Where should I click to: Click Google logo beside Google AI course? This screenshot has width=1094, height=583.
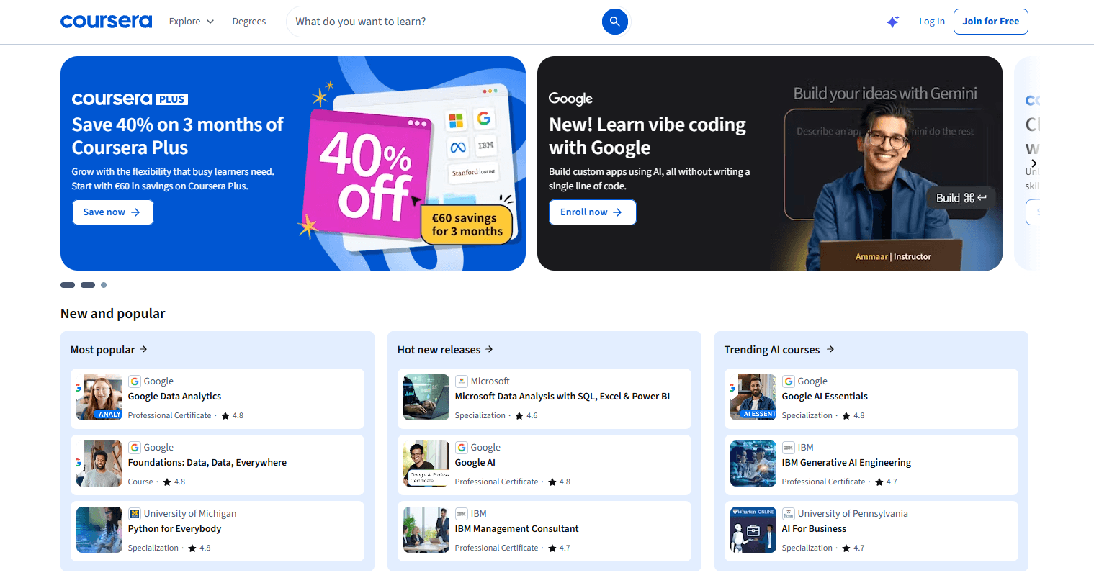tap(462, 448)
